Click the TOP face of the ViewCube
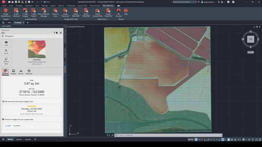The image size is (262, 147). pos(251,39)
